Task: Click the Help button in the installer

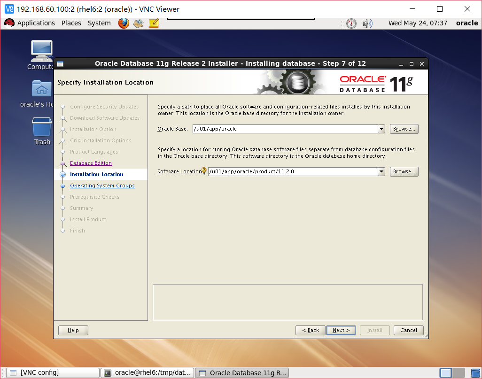Action: click(x=73, y=330)
